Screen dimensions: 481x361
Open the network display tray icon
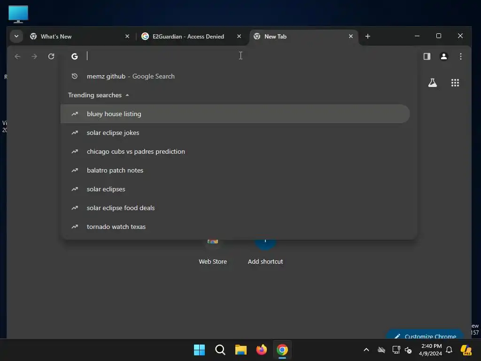[x=396, y=350]
